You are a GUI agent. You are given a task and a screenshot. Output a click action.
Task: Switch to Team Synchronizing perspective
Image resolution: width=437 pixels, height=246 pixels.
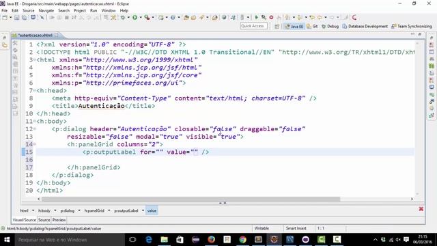412,26
